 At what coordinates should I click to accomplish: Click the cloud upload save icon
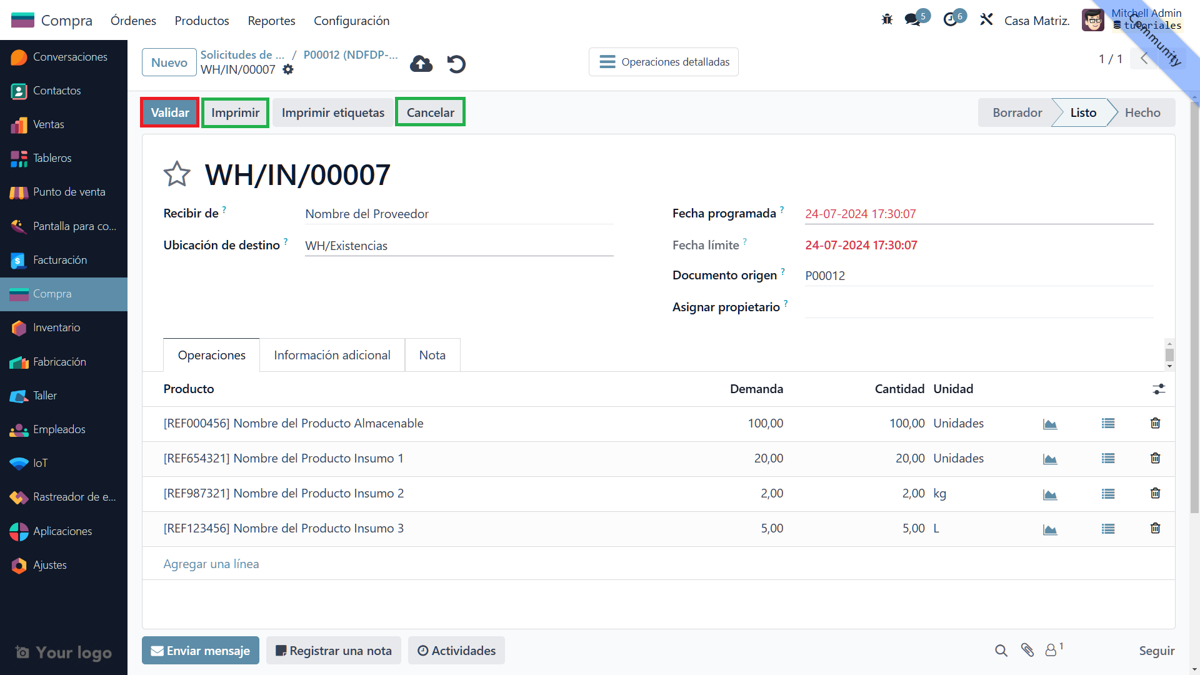(x=421, y=64)
